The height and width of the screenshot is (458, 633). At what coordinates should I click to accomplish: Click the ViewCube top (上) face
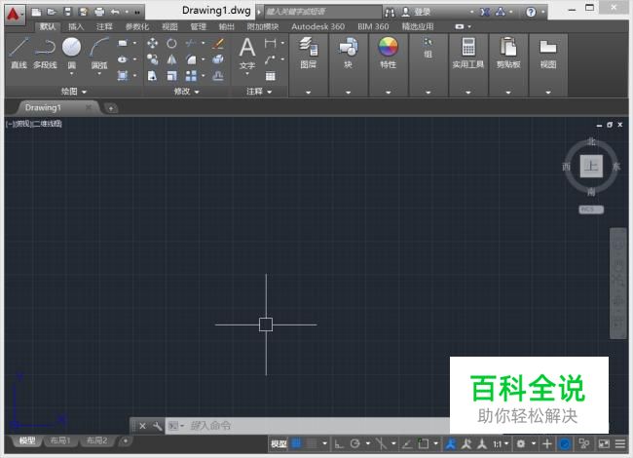[591, 166]
